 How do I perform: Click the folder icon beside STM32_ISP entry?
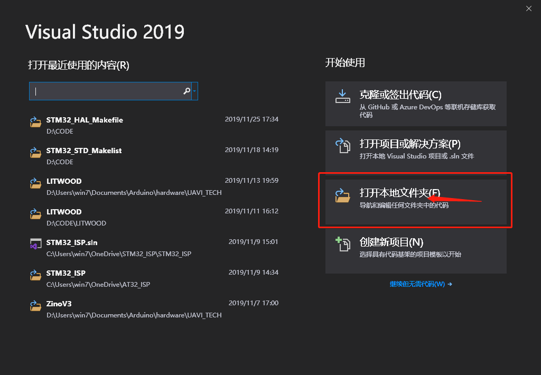coord(35,275)
